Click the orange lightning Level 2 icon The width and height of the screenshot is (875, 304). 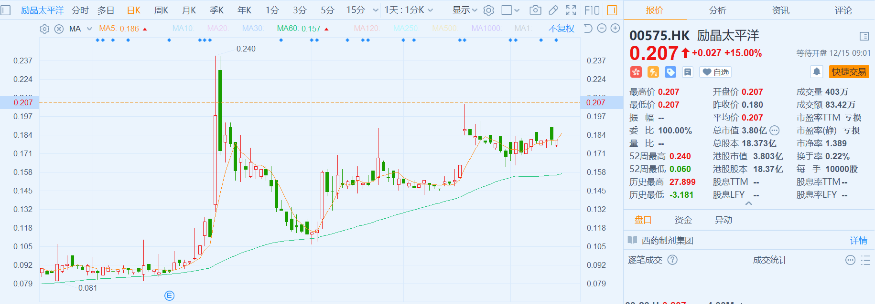[x=653, y=72]
